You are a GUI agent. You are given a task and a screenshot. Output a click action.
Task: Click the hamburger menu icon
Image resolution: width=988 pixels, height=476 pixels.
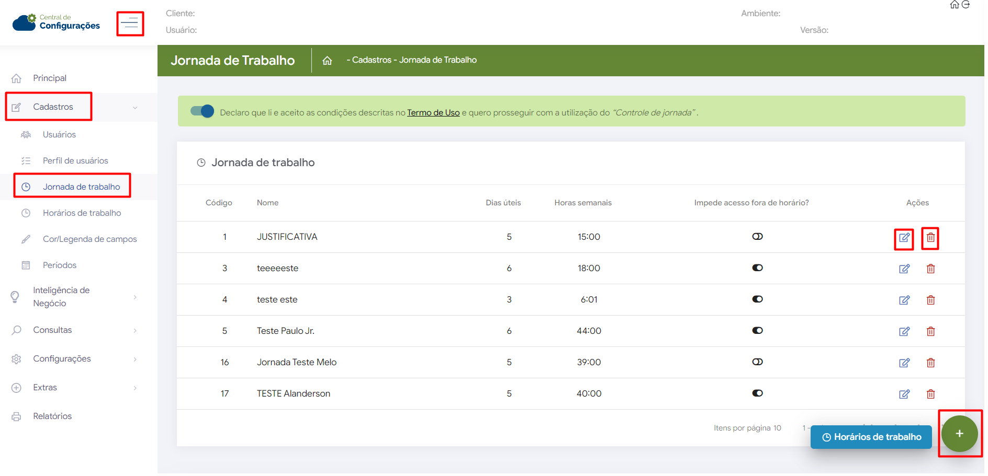click(130, 24)
